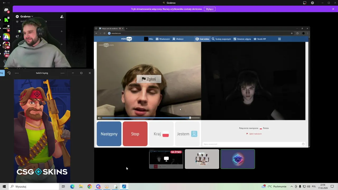338x190 pixels.
Task: Open the rooster server with 88 badge
Action: 6,45
